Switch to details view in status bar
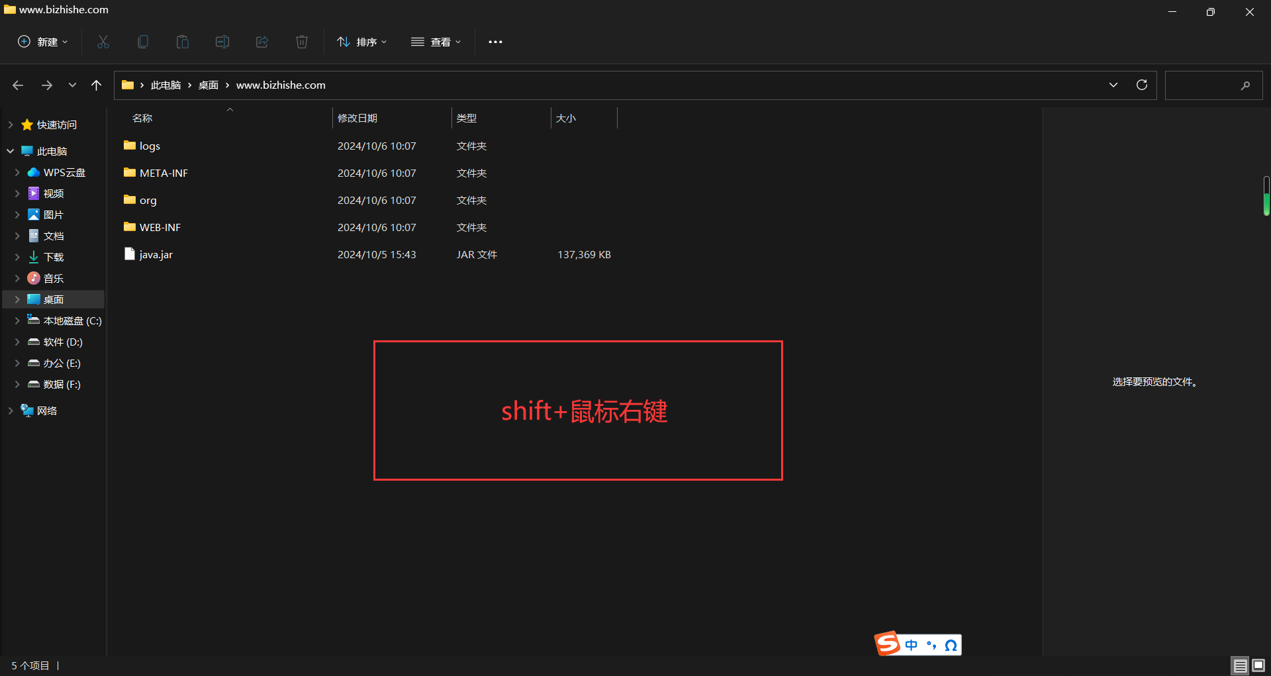1271x676 pixels. (x=1240, y=665)
